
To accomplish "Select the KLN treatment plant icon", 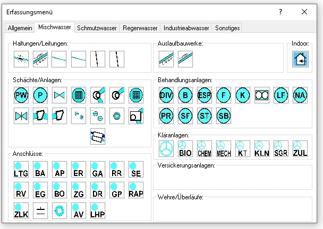I will tap(262, 148).
